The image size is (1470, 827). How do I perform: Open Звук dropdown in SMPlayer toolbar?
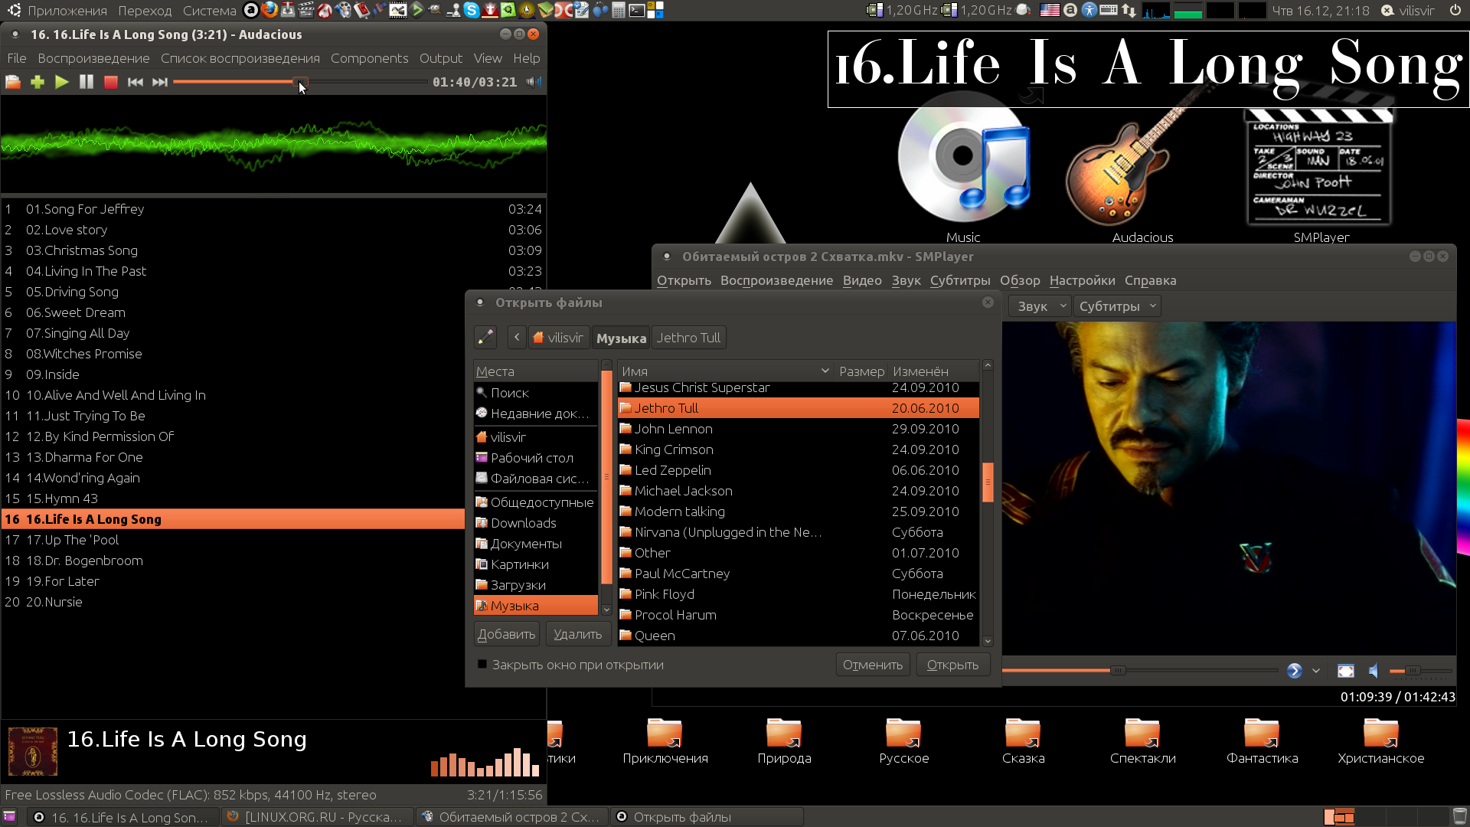tap(1040, 306)
